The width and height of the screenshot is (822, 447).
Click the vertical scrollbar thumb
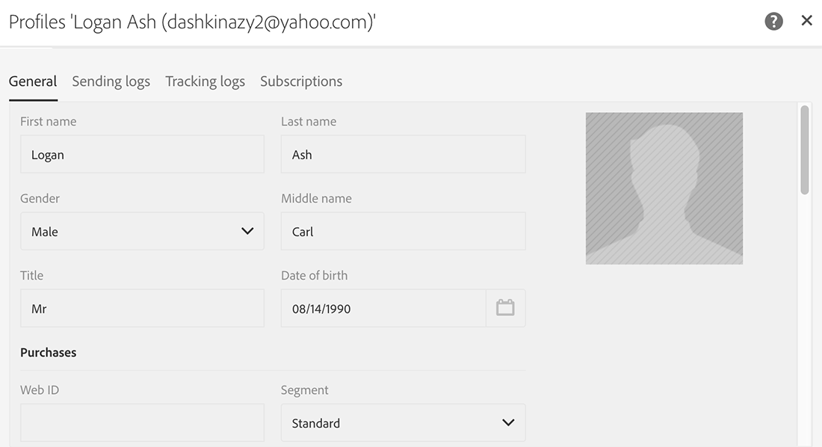(805, 150)
